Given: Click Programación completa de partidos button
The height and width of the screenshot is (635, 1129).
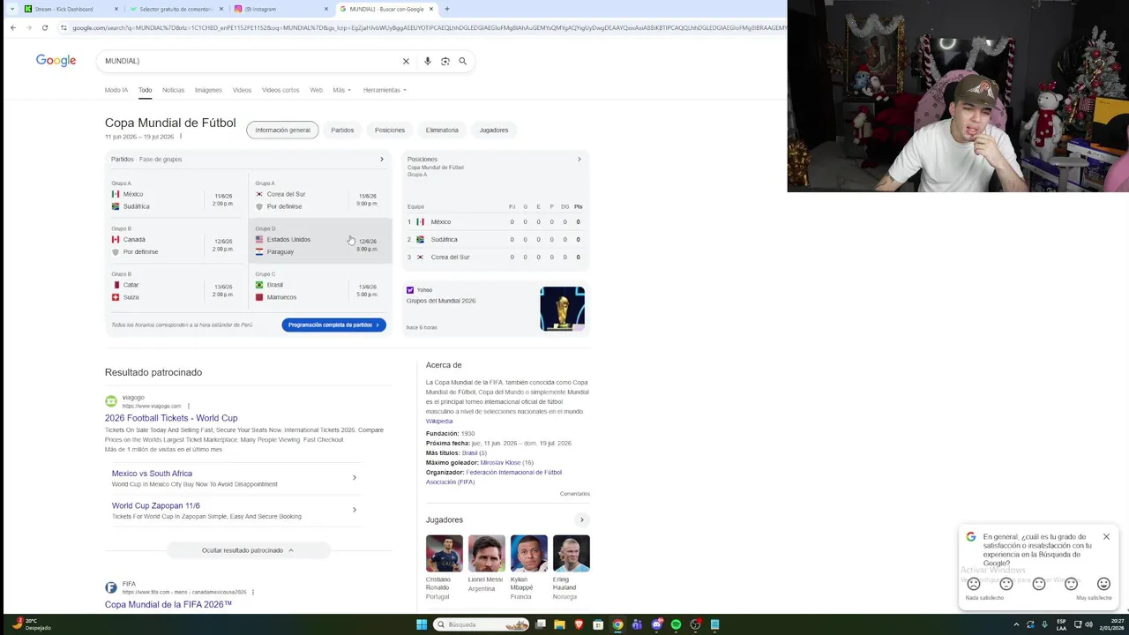Looking at the screenshot, I should [x=333, y=325].
